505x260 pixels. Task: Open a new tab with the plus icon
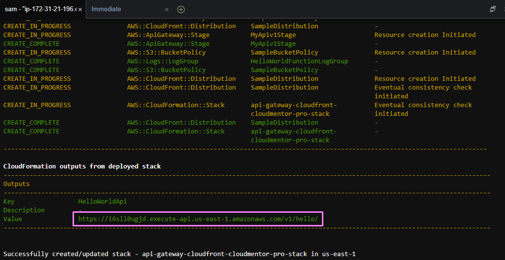pyautogui.click(x=181, y=9)
